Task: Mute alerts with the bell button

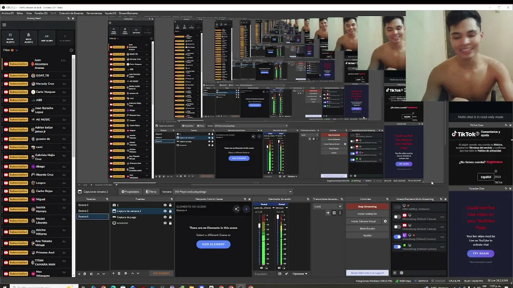Action: (28, 38)
